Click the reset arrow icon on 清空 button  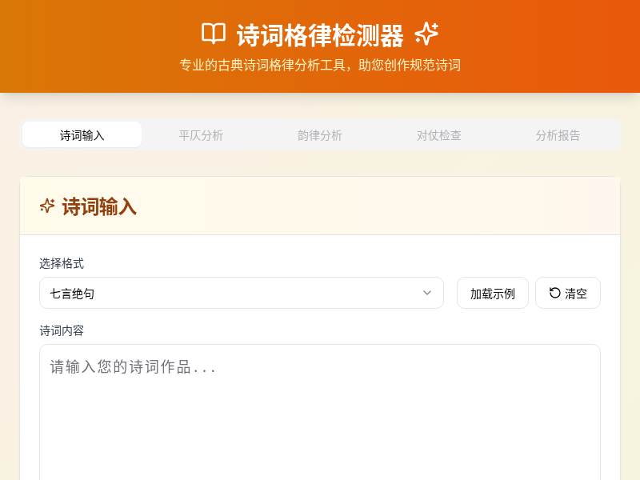554,293
